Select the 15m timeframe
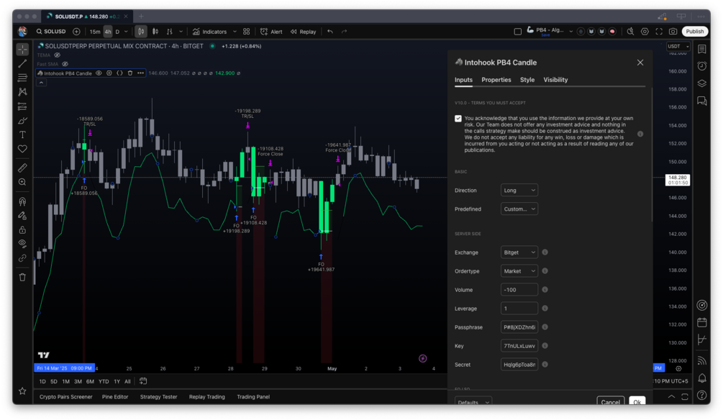The width and height of the screenshot is (723, 420). coord(95,32)
